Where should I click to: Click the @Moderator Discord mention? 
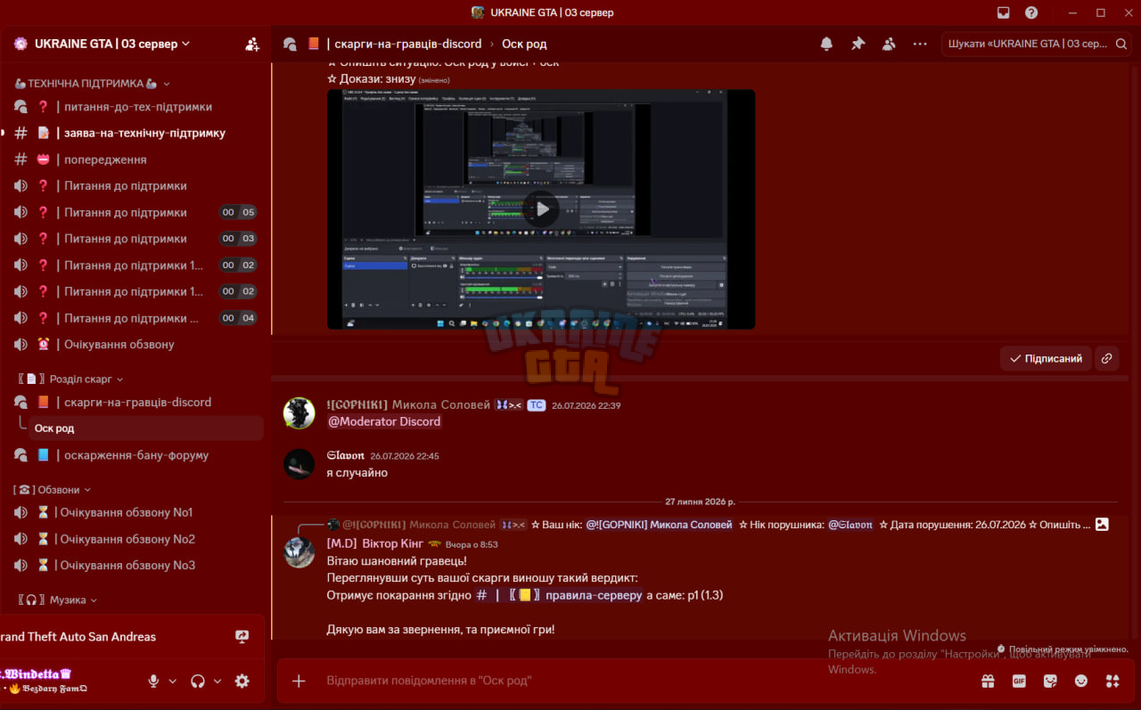point(384,421)
